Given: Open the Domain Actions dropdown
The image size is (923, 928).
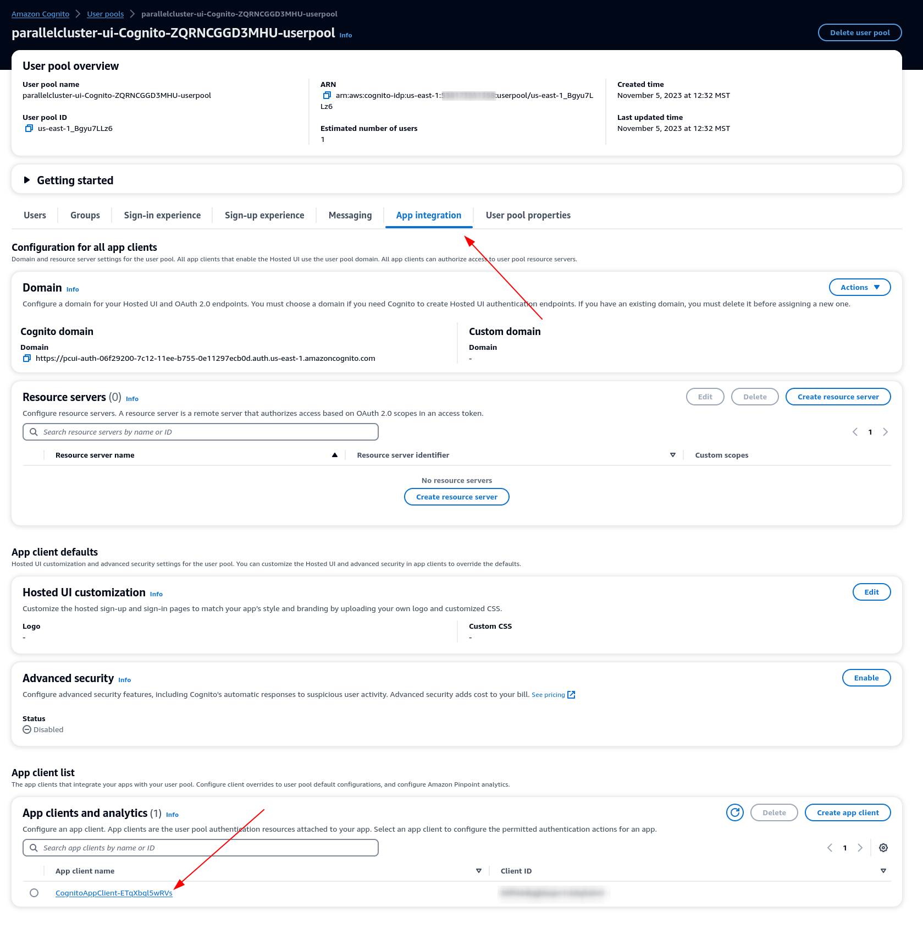Looking at the screenshot, I should pos(859,287).
